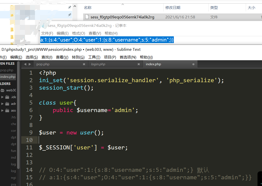Open Sublime Text 首选项(N) menu
Viewport: 262px width, 186px height.
[x=128, y=57]
